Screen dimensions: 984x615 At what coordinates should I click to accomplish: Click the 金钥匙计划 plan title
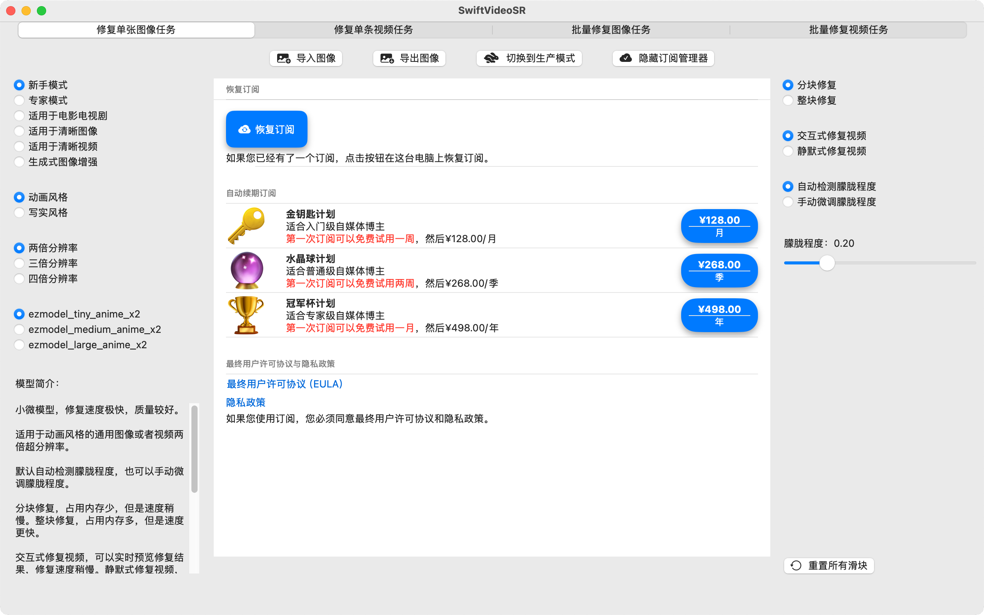point(311,214)
